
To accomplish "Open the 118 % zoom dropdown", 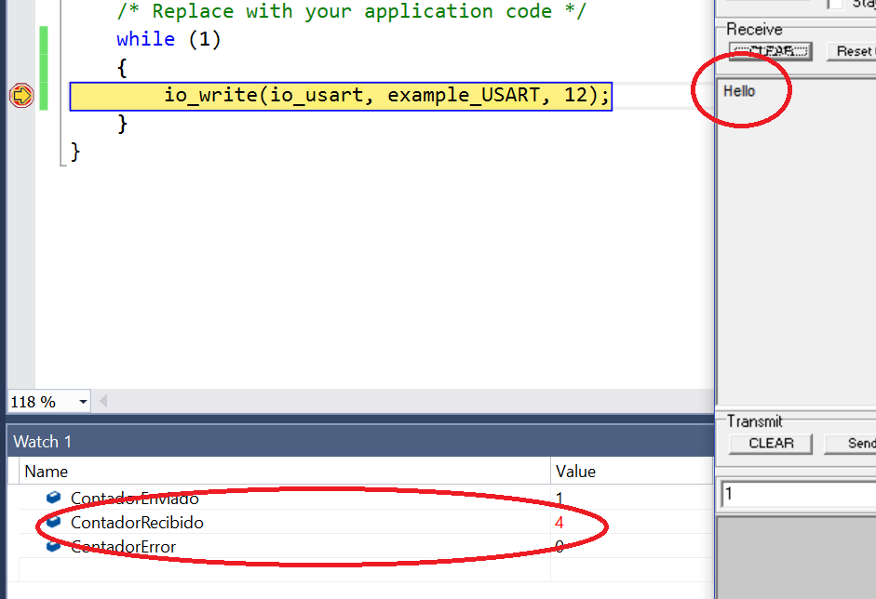I will point(83,402).
